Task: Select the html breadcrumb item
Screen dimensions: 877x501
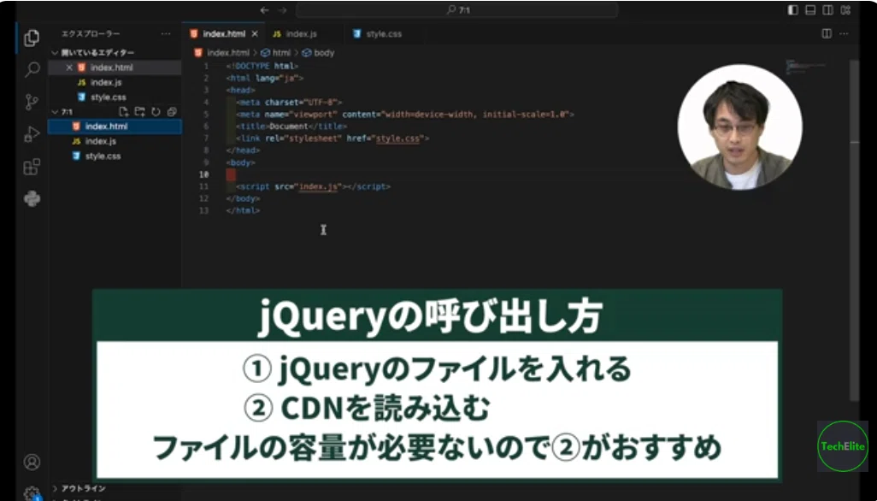Action: pos(276,53)
